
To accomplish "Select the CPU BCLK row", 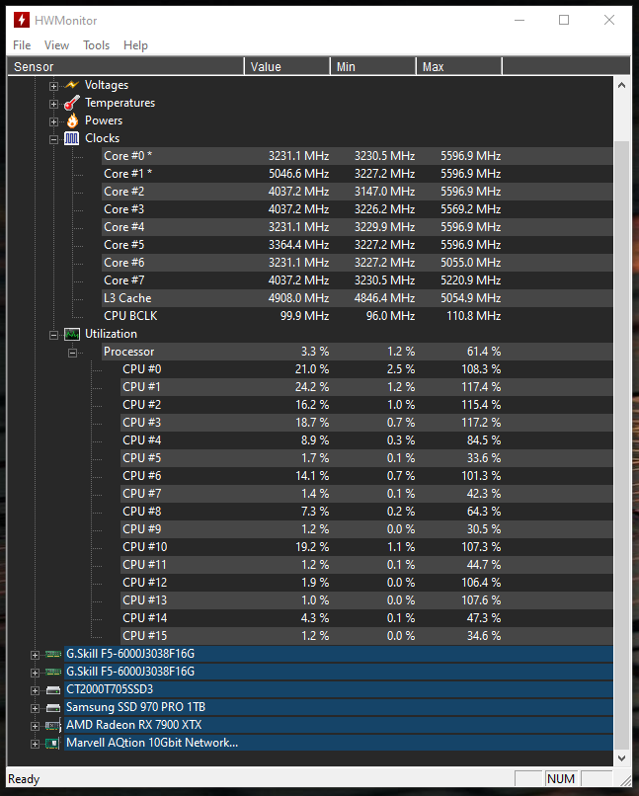I will click(x=358, y=316).
